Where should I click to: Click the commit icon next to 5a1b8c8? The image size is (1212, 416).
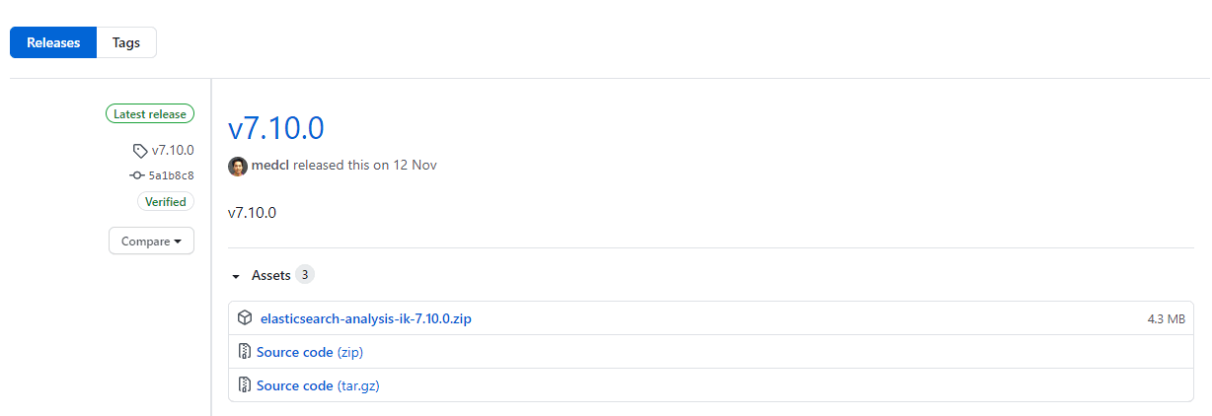(x=137, y=175)
